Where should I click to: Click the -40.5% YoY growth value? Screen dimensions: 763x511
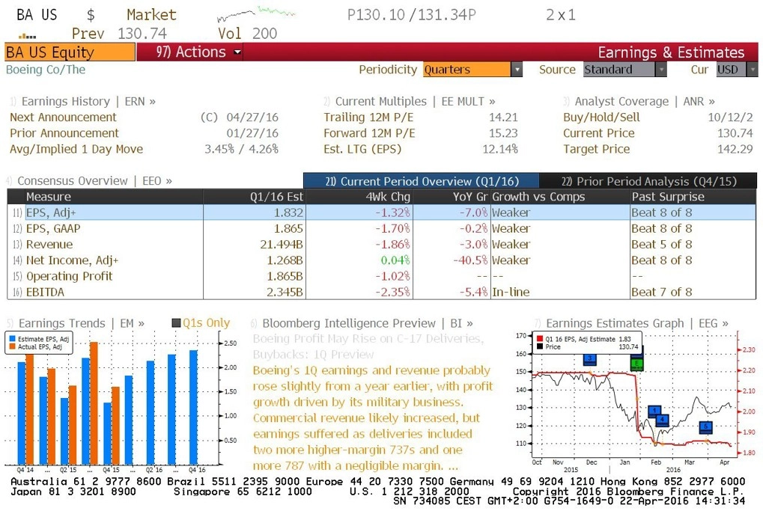(470, 260)
